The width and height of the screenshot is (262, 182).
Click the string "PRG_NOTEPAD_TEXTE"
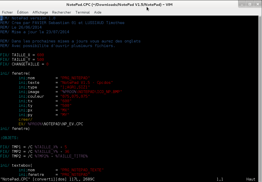click(82, 170)
